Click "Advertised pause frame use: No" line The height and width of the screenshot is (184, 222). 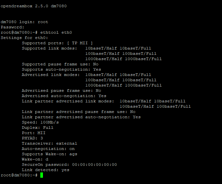coord(61,91)
